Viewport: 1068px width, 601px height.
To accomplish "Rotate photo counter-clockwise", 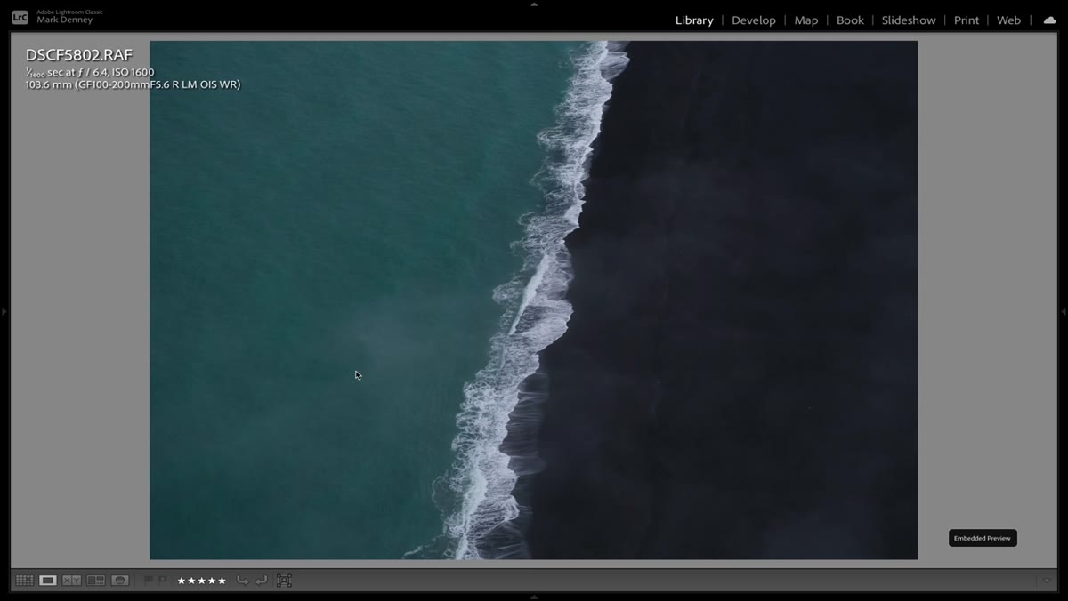I will click(x=242, y=581).
